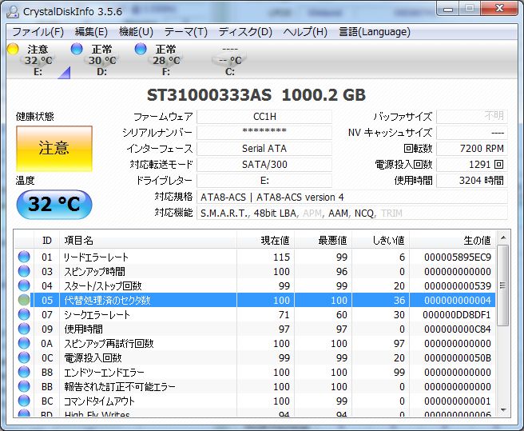Click the drive letter E: field
The image size is (524, 431).
[264, 181]
